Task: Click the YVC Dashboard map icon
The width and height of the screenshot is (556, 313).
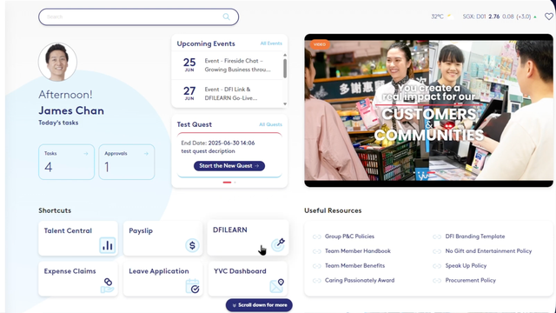Action: (277, 286)
